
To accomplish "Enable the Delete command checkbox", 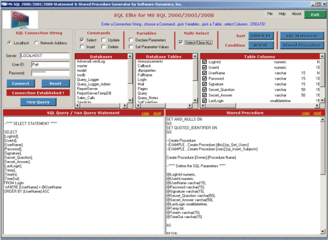I will 103,47.
